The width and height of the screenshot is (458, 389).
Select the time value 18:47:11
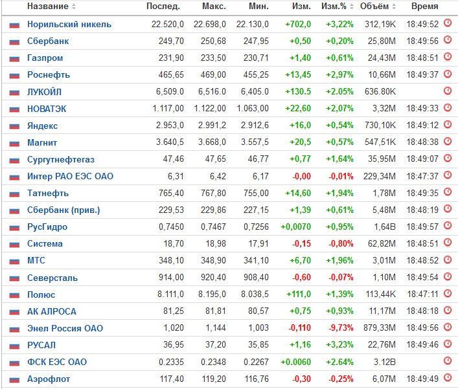tap(422, 294)
